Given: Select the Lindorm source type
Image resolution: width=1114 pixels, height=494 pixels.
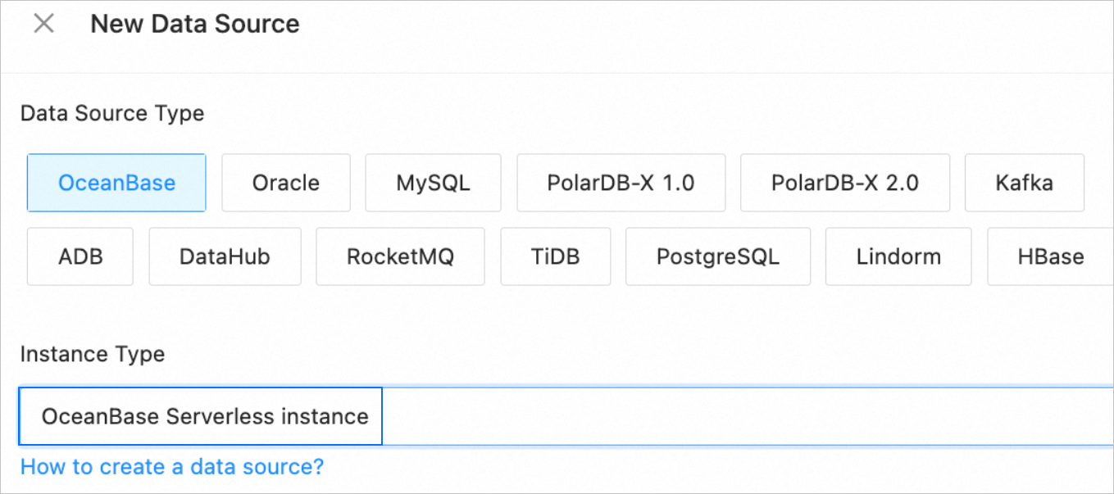Looking at the screenshot, I should click(x=898, y=256).
